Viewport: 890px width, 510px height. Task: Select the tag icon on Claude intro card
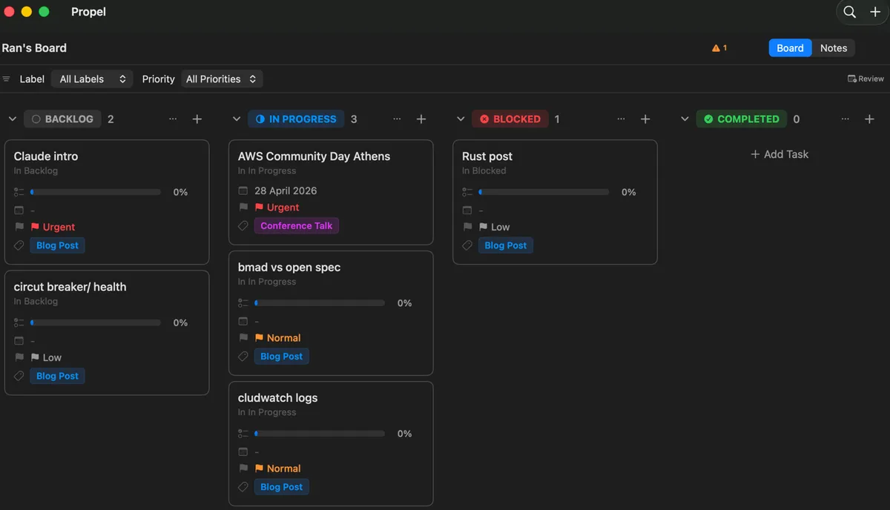pos(19,245)
